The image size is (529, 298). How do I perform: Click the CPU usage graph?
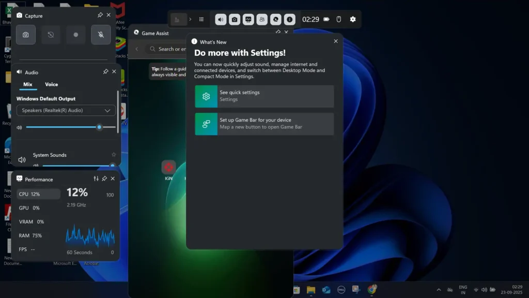pos(90,235)
